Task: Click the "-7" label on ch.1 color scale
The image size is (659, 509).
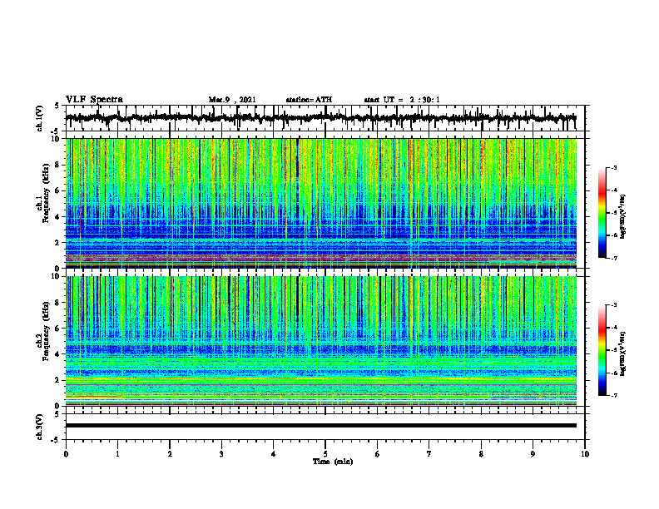Action: click(613, 258)
